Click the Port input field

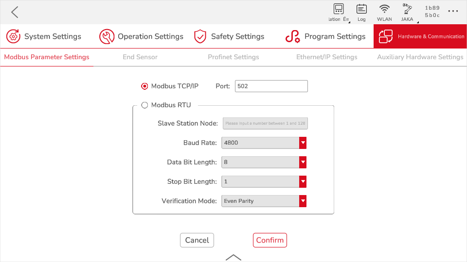coord(271,86)
